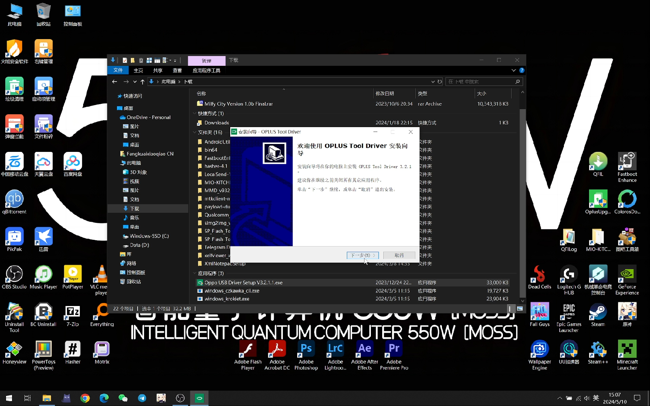Open the 应用程序工具 ribbon tab
Image resolution: width=650 pixels, height=406 pixels.
[x=207, y=70]
